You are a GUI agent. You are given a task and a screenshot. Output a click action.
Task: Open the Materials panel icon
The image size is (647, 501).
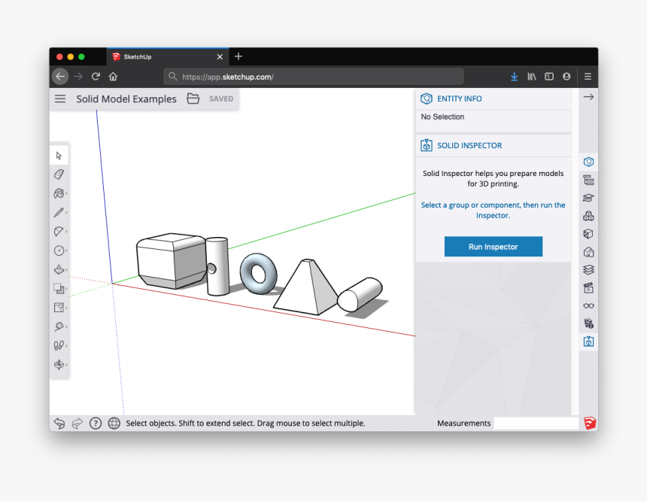point(588,233)
